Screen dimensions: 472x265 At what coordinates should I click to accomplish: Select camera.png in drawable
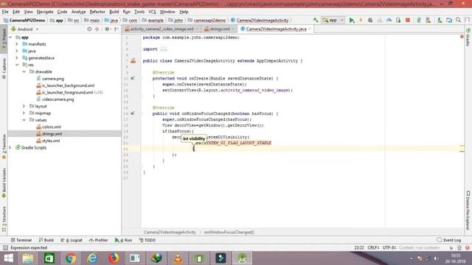(50, 79)
